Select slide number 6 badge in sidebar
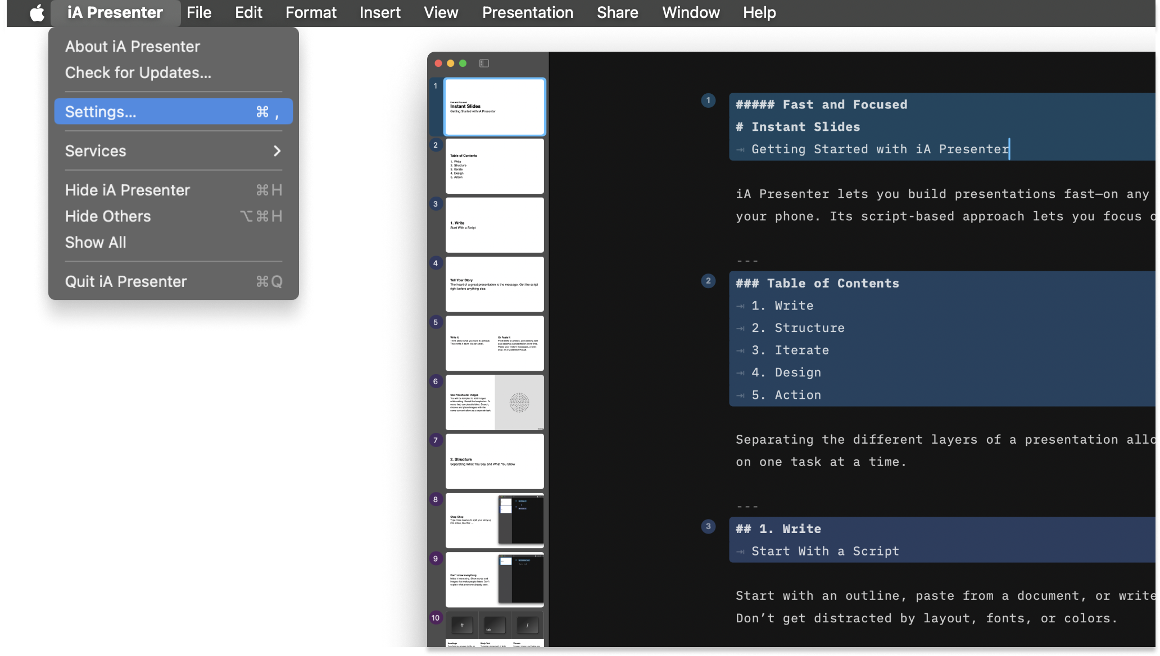1160x656 pixels. (x=436, y=381)
